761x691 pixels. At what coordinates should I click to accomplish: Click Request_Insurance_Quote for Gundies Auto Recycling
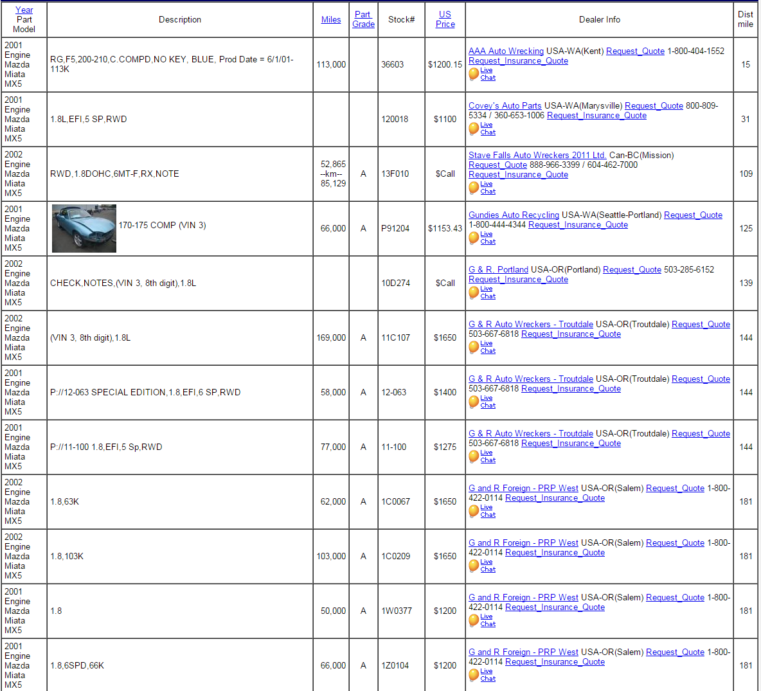pyautogui.click(x=578, y=224)
